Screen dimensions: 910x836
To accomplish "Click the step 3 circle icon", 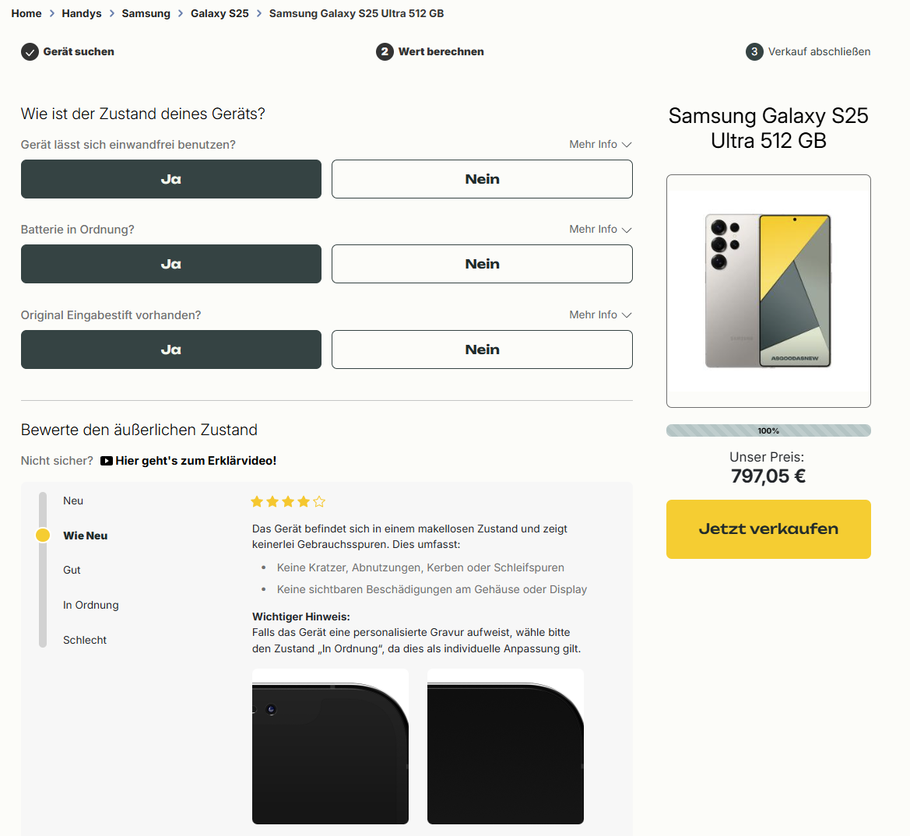I will click(x=754, y=52).
